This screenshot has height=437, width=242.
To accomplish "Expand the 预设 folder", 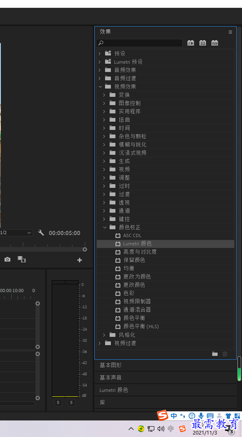I will click(100, 53).
